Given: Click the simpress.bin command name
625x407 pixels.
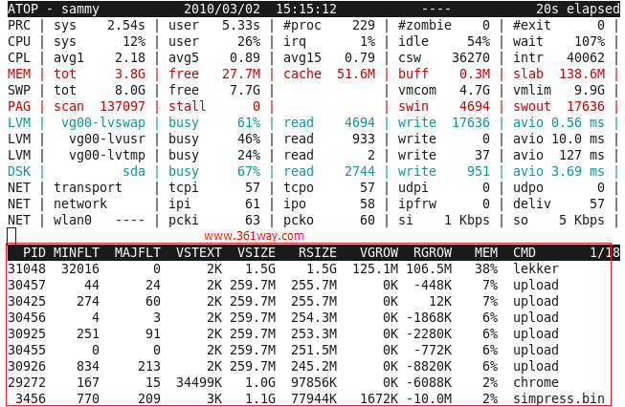Looking at the screenshot, I should pyautogui.click(x=558, y=398).
